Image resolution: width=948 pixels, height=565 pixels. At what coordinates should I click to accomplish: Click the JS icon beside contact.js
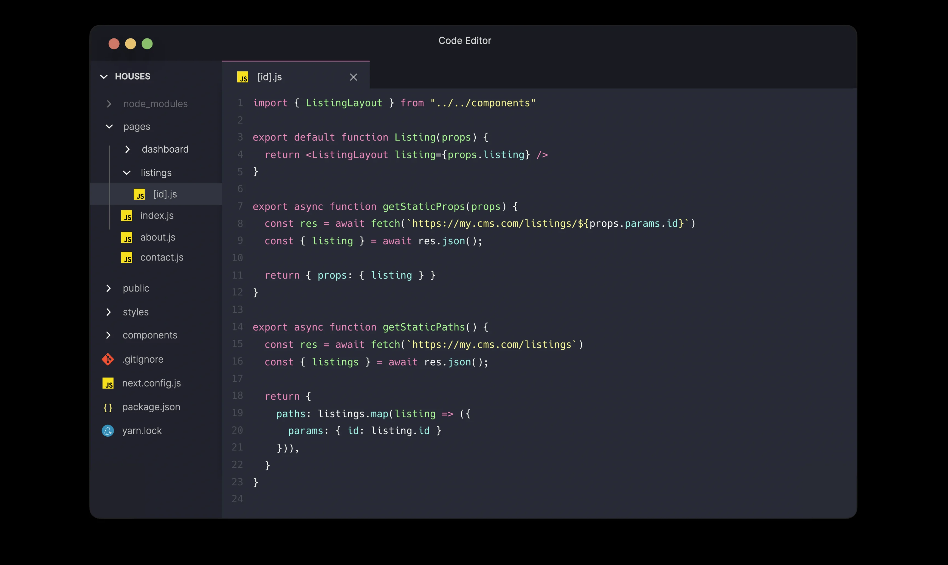point(127,258)
